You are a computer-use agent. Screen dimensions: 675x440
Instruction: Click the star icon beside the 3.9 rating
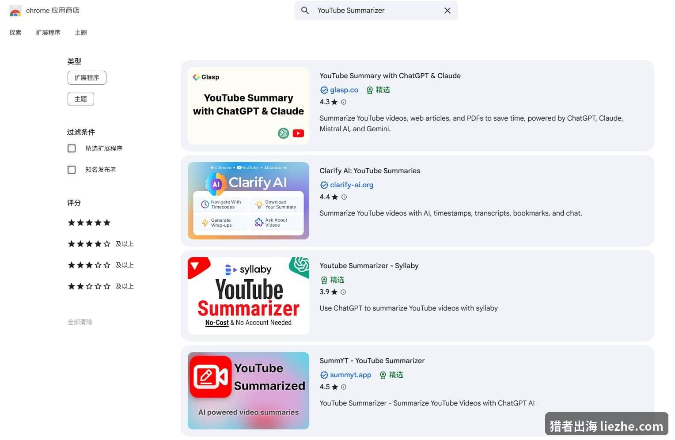pyautogui.click(x=334, y=292)
